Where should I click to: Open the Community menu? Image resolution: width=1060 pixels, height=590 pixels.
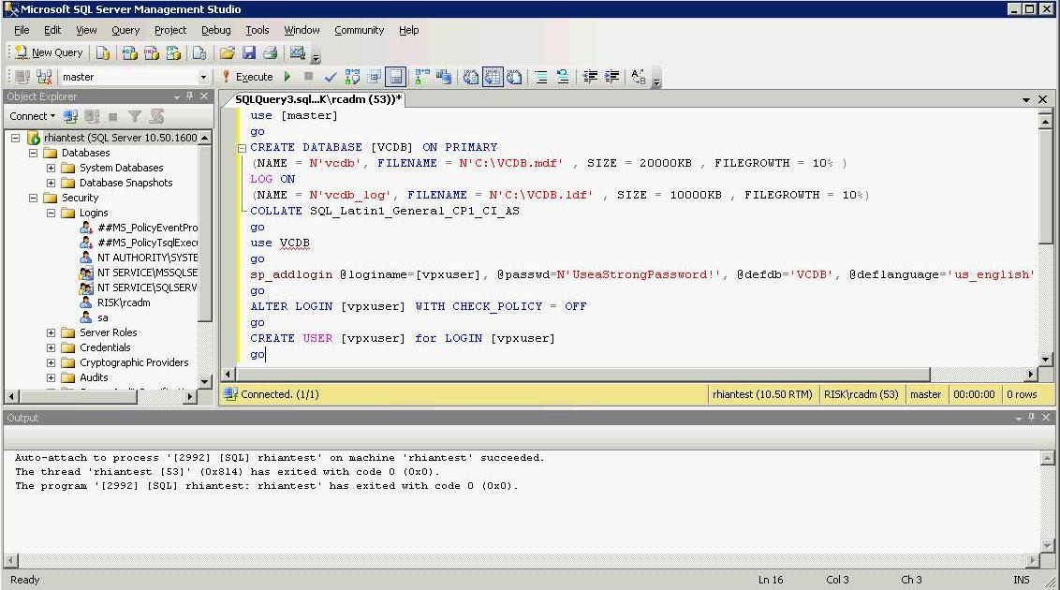pyautogui.click(x=359, y=30)
